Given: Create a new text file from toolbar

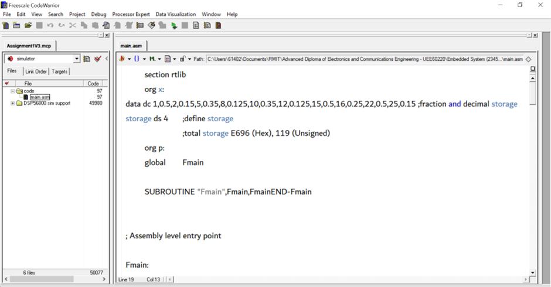Looking at the screenshot, I should 5,25.
